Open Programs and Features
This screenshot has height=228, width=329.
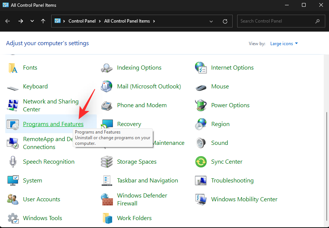(x=53, y=124)
